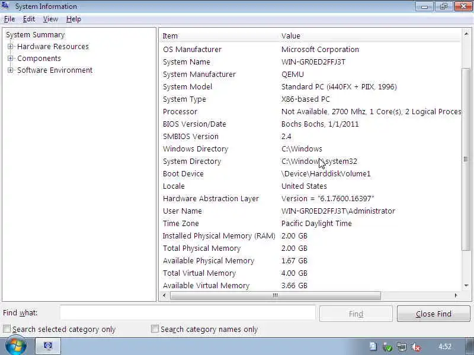The width and height of the screenshot is (474, 355).
Task: Click the Find button
Action: (356, 314)
